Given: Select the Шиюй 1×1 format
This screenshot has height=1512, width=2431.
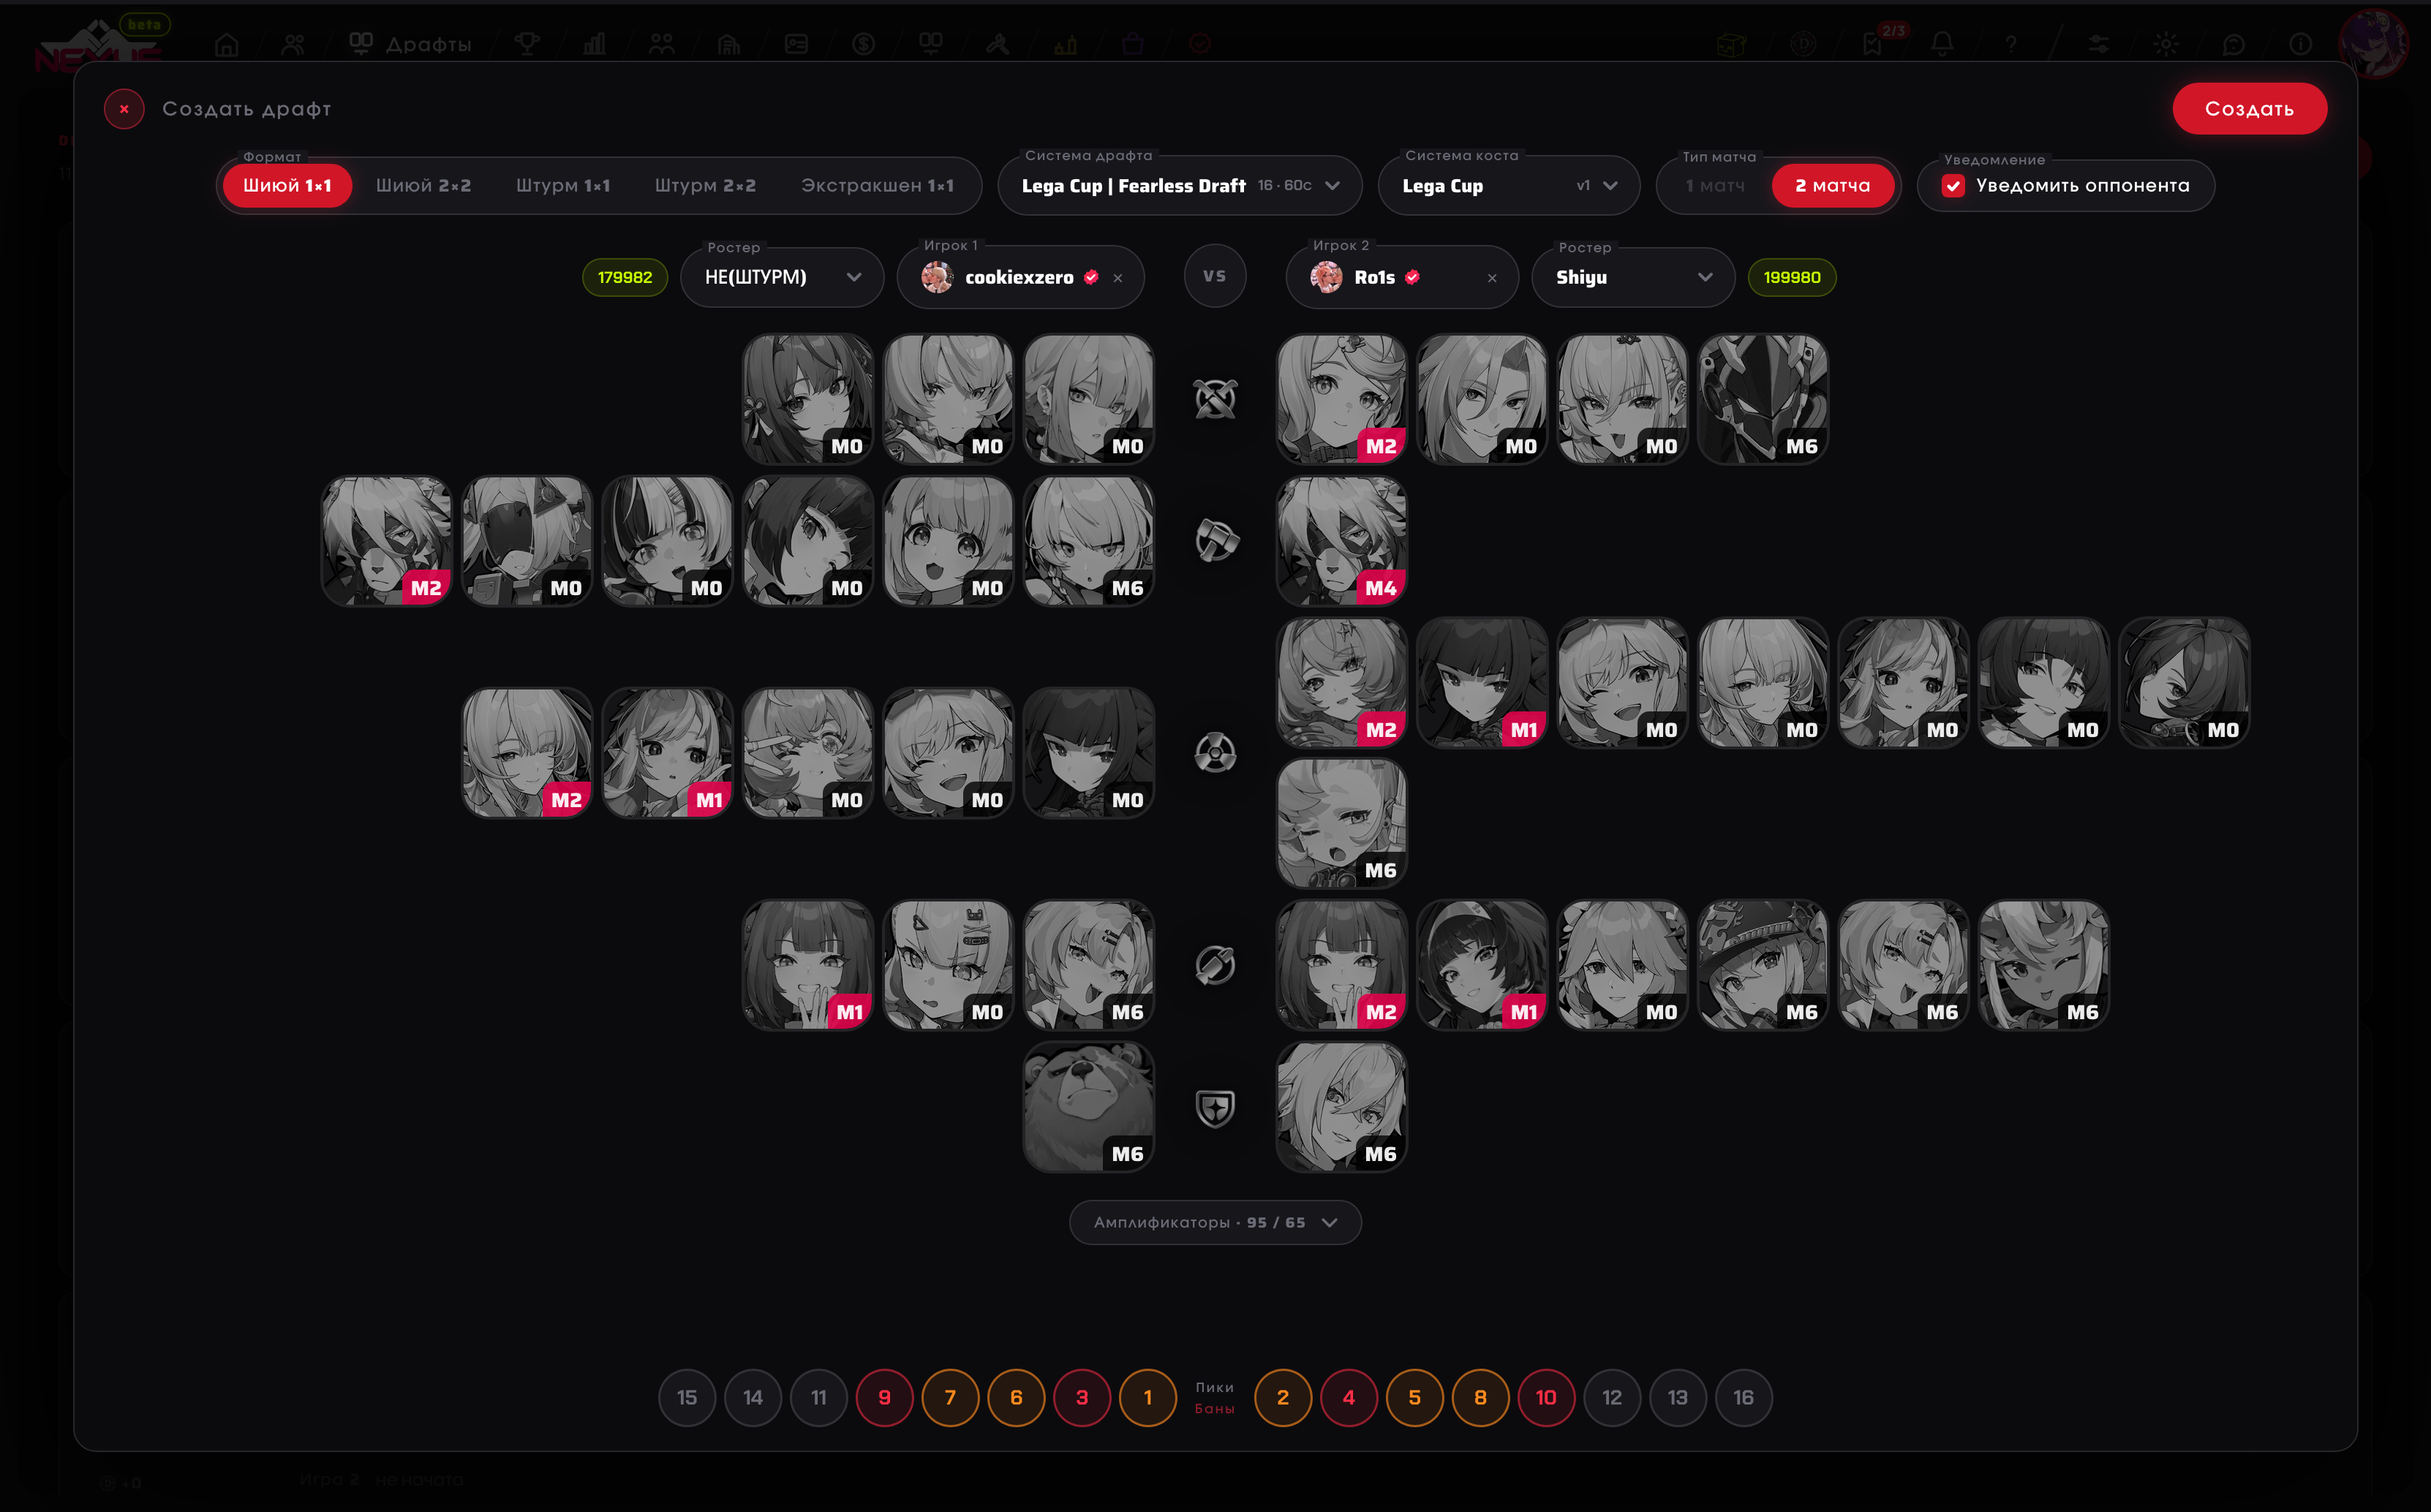Looking at the screenshot, I should (287, 186).
